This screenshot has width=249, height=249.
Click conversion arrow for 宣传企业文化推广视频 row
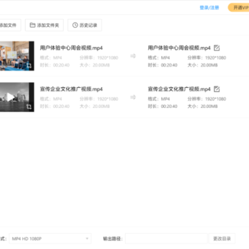pos(133,97)
